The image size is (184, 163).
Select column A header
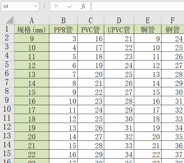(x=32, y=20)
